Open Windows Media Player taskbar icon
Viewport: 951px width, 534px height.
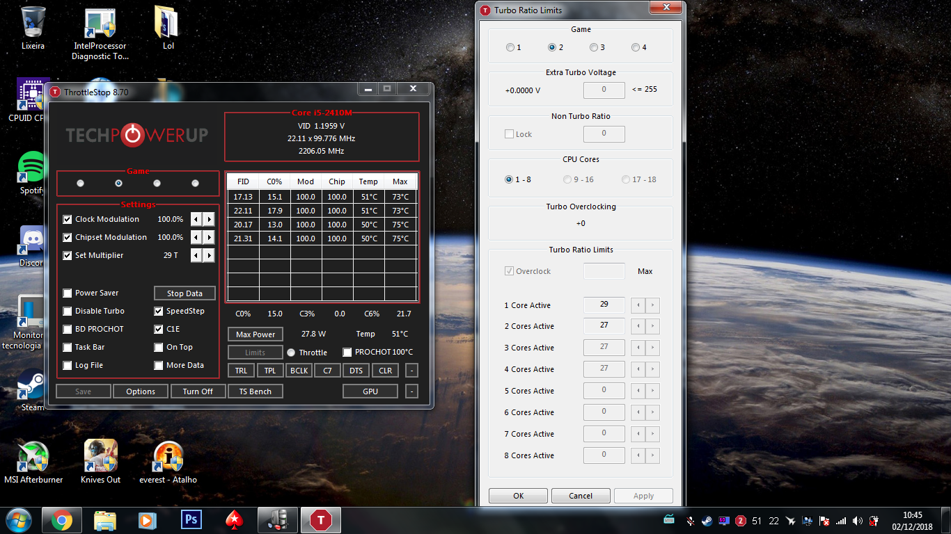[148, 520]
